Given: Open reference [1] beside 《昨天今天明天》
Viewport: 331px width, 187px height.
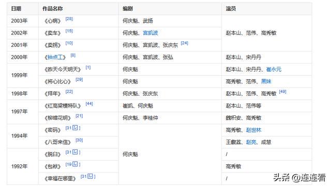Looking at the screenshot, I should pos(88,67).
